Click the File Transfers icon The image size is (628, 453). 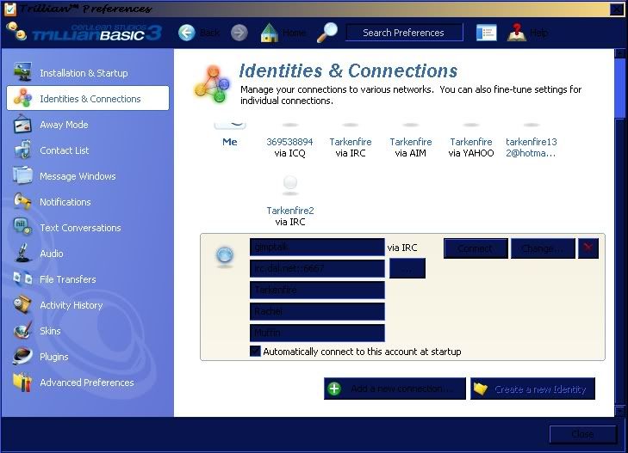coord(22,279)
